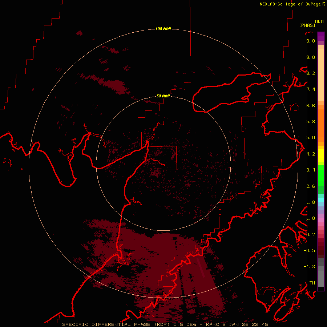This screenshot has width=327, height=327.
Task: Click the purple top segment of color bar
Action: click(321, 36)
